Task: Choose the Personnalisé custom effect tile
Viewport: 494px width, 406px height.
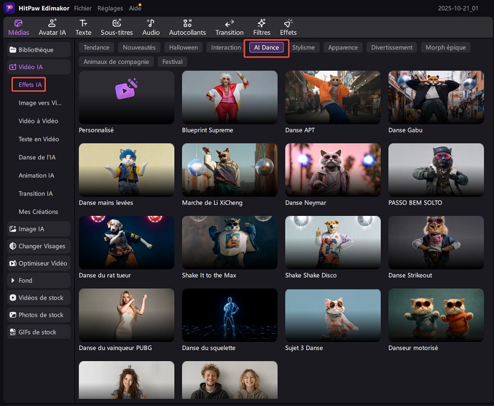Action: pyautogui.click(x=126, y=97)
